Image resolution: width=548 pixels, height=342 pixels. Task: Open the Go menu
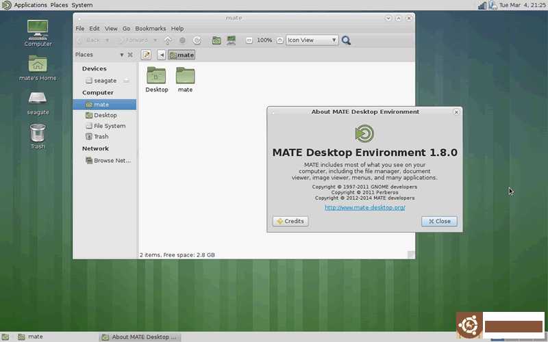(126, 29)
